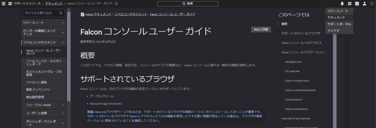Jump to Overview of key features
The width and height of the screenshot is (376, 128).
click(295, 118)
